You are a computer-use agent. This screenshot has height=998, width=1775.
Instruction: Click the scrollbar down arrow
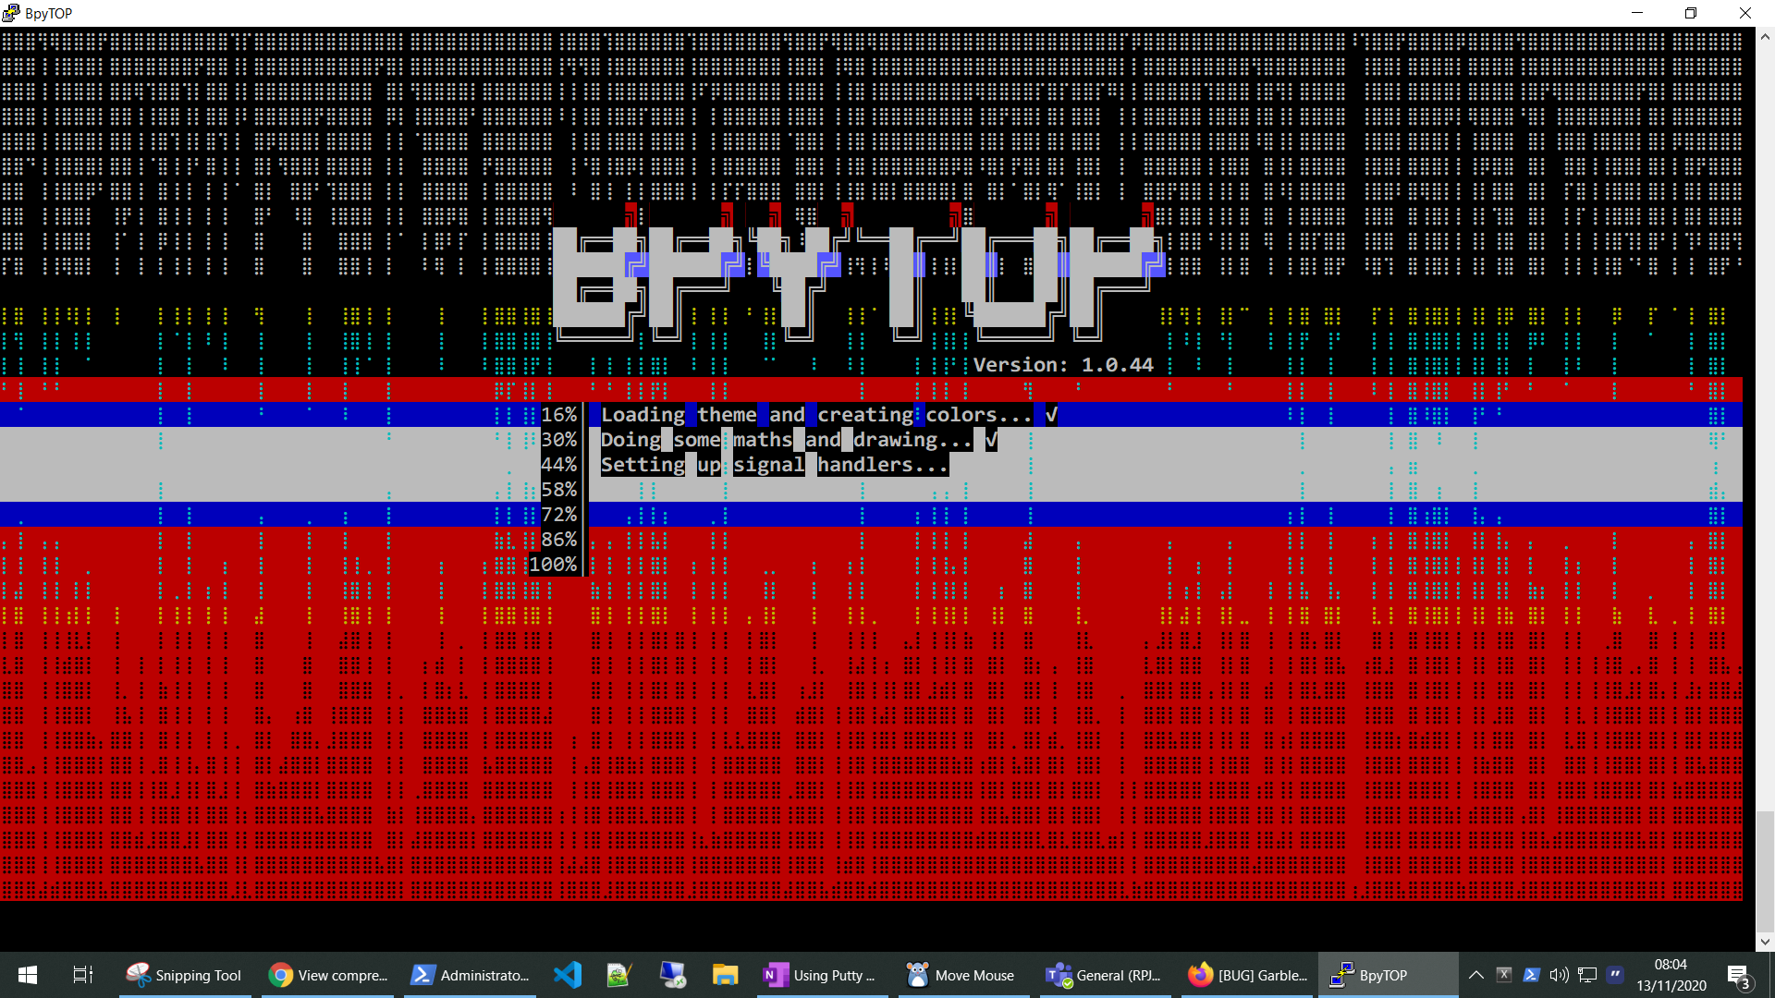(x=1764, y=943)
